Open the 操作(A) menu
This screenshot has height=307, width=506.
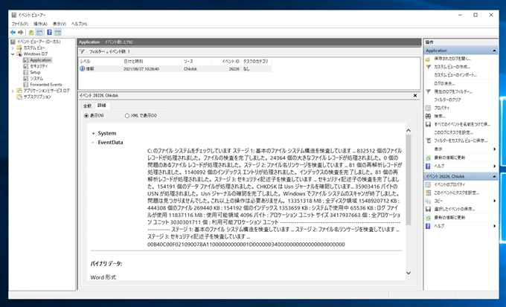40,24
